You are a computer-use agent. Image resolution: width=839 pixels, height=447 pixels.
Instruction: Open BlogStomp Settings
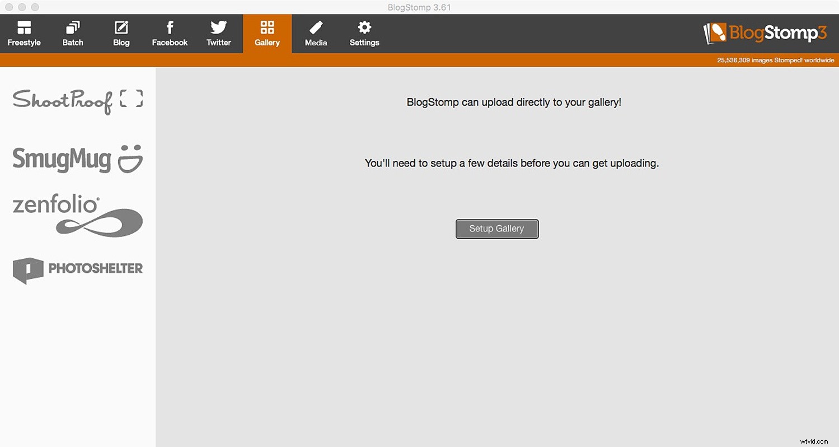coord(364,33)
